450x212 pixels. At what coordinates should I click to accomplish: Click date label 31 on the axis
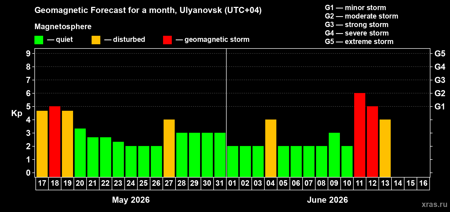(220, 183)
